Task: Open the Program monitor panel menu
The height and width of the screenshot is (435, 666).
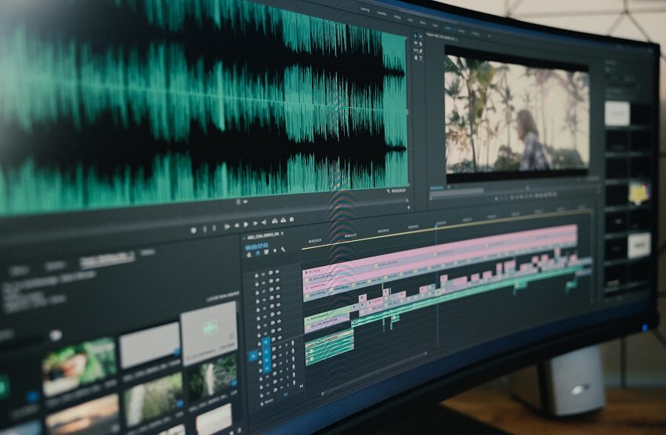Action: pyautogui.click(x=457, y=39)
